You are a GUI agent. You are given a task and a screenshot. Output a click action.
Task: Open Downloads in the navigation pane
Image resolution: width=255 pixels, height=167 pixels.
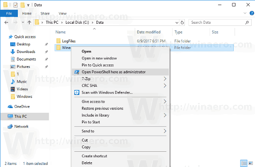(x=26, y=52)
